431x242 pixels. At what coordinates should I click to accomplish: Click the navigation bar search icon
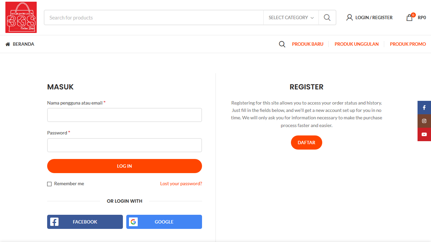(x=282, y=44)
